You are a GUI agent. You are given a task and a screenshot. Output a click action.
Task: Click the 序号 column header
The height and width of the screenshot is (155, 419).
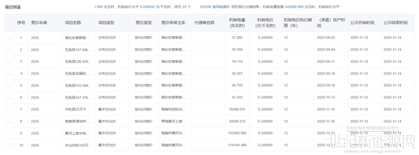click(x=21, y=23)
